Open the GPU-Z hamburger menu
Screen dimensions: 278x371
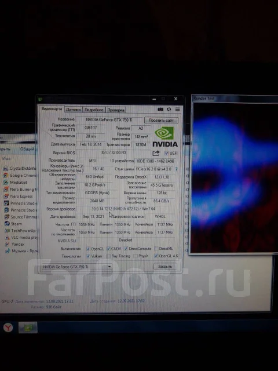coord(178,109)
